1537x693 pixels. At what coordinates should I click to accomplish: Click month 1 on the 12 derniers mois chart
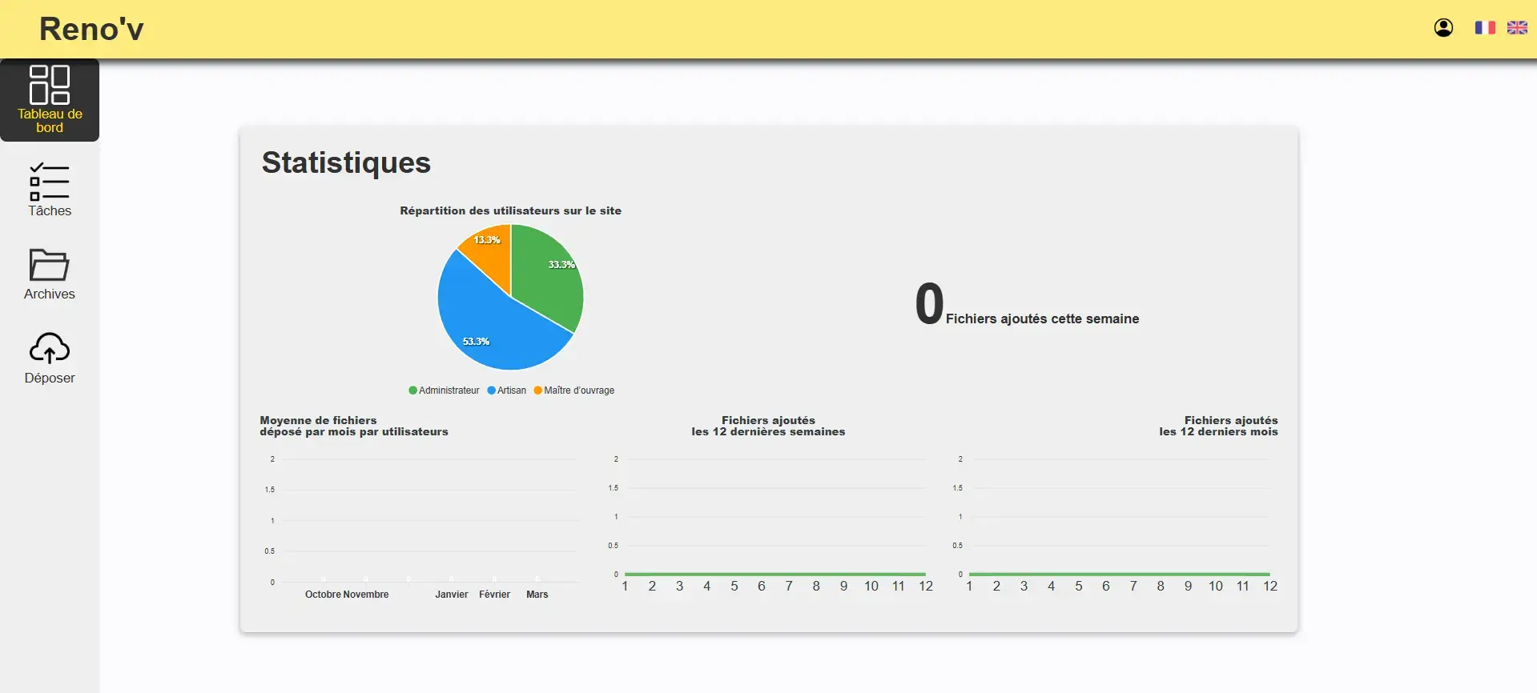969,587
